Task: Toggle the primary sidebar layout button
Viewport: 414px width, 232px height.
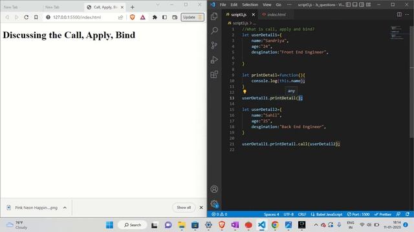Action: pos(348,5)
